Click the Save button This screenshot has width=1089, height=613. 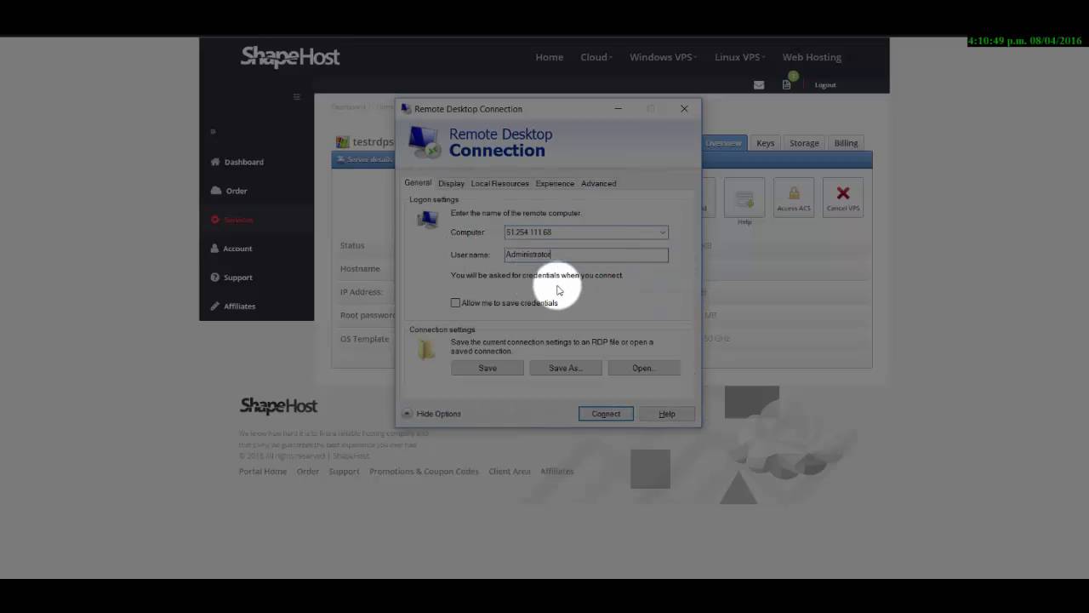[487, 368]
